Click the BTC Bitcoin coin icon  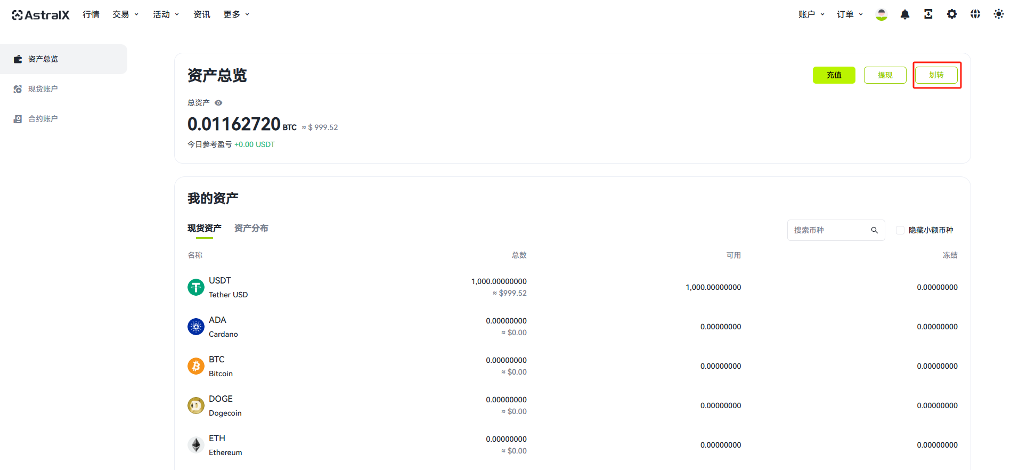click(196, 366)
